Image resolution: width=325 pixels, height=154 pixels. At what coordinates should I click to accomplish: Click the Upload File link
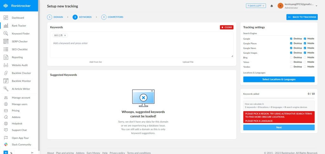click(188, 62)
